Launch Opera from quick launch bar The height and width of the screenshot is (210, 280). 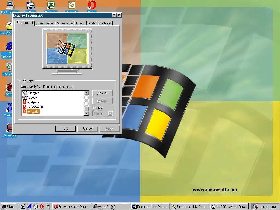(42, 206)
